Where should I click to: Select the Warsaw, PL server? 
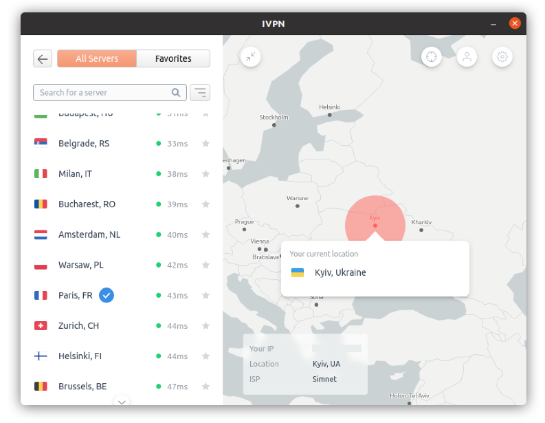click(x=122, y=265)
